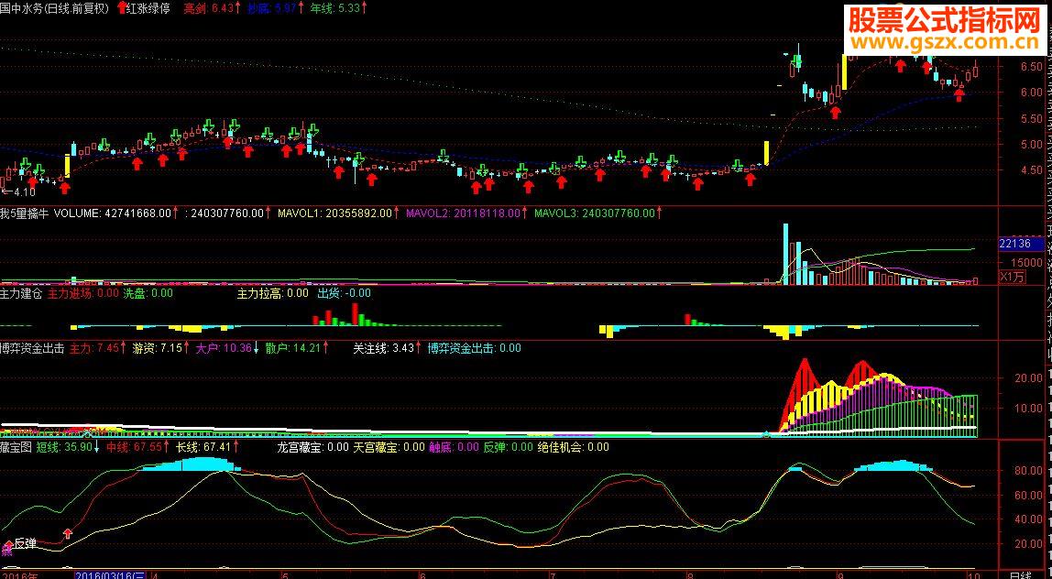Select the 亮剑 6.43 indicator value
The height and width of the screenshot is (579, 1052).
[x=213, y=9]
